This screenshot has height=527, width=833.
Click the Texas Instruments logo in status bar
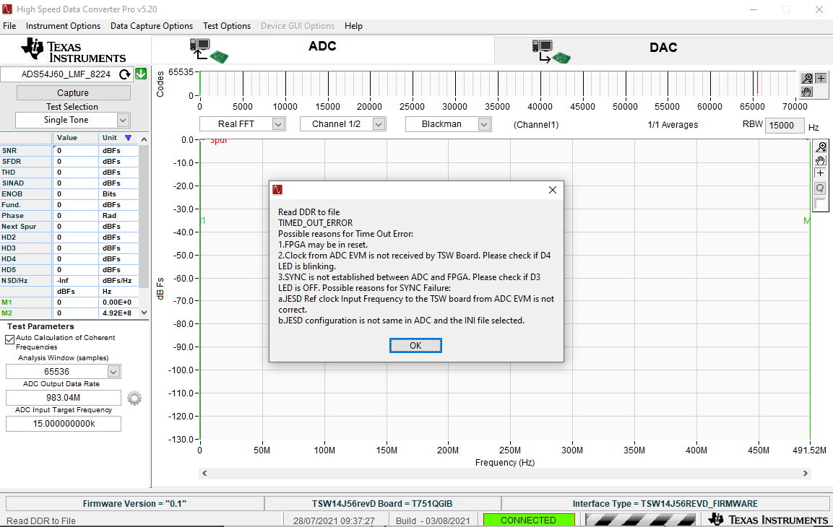(x=768, y=520)
